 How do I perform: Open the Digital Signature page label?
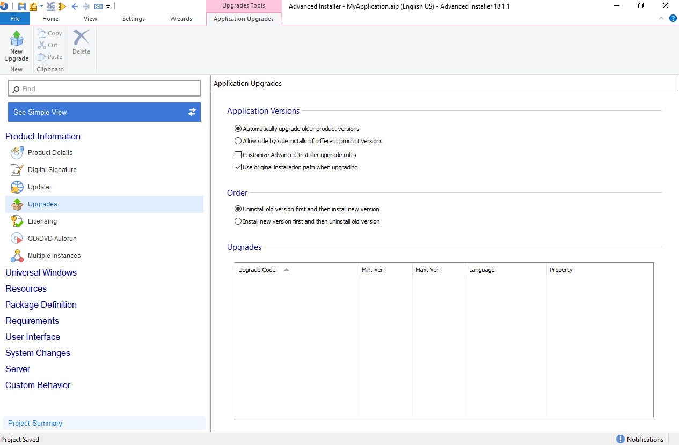52,170
